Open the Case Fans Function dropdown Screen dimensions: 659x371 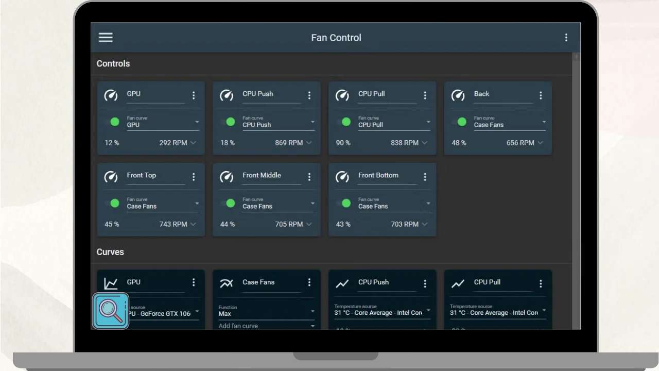click(x=266, y=311)
